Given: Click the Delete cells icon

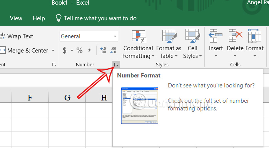Looking at the screenshot, I should click(x=236, y=36).
